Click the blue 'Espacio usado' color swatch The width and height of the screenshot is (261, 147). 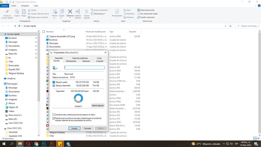[x=54, y=82]
